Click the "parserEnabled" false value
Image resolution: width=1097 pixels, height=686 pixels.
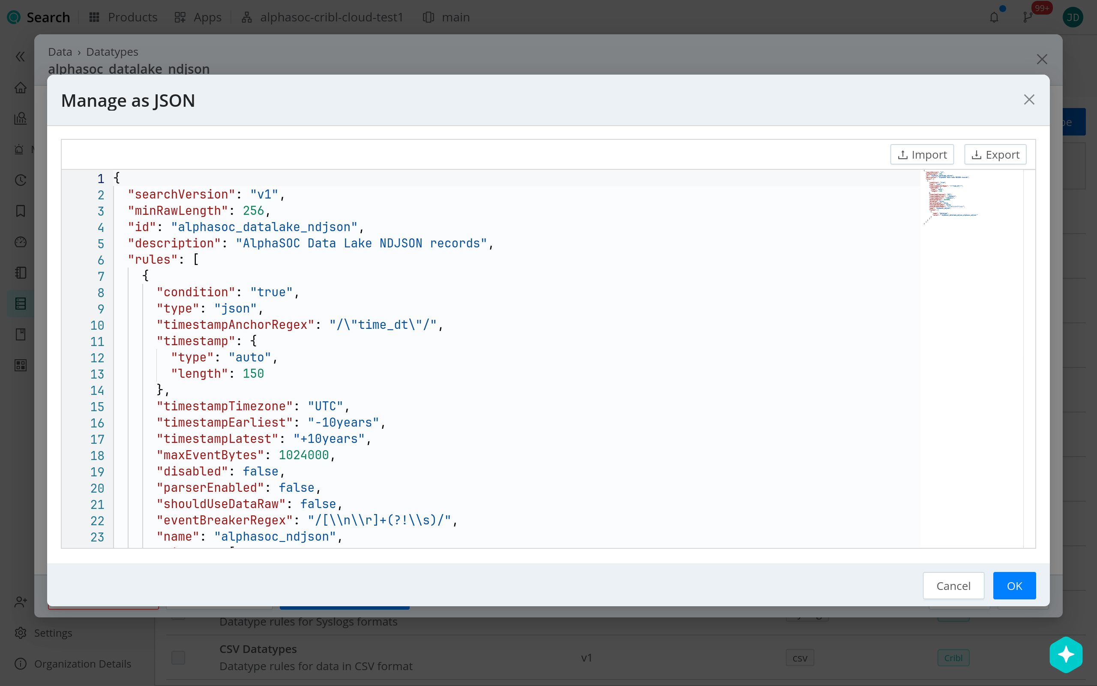tap(297, 488)
